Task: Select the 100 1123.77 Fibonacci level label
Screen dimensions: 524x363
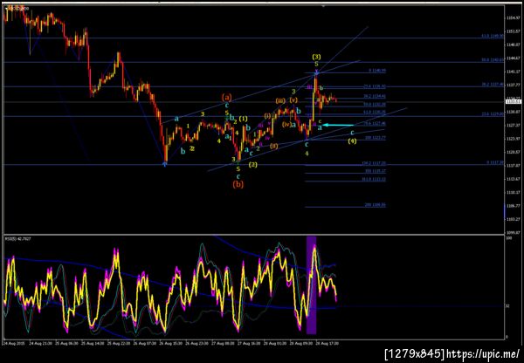Action: pyautogui.click(x=376, y=137)
